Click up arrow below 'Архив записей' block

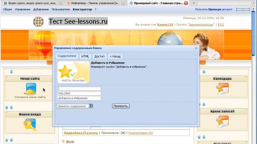(x=199, y=137)
